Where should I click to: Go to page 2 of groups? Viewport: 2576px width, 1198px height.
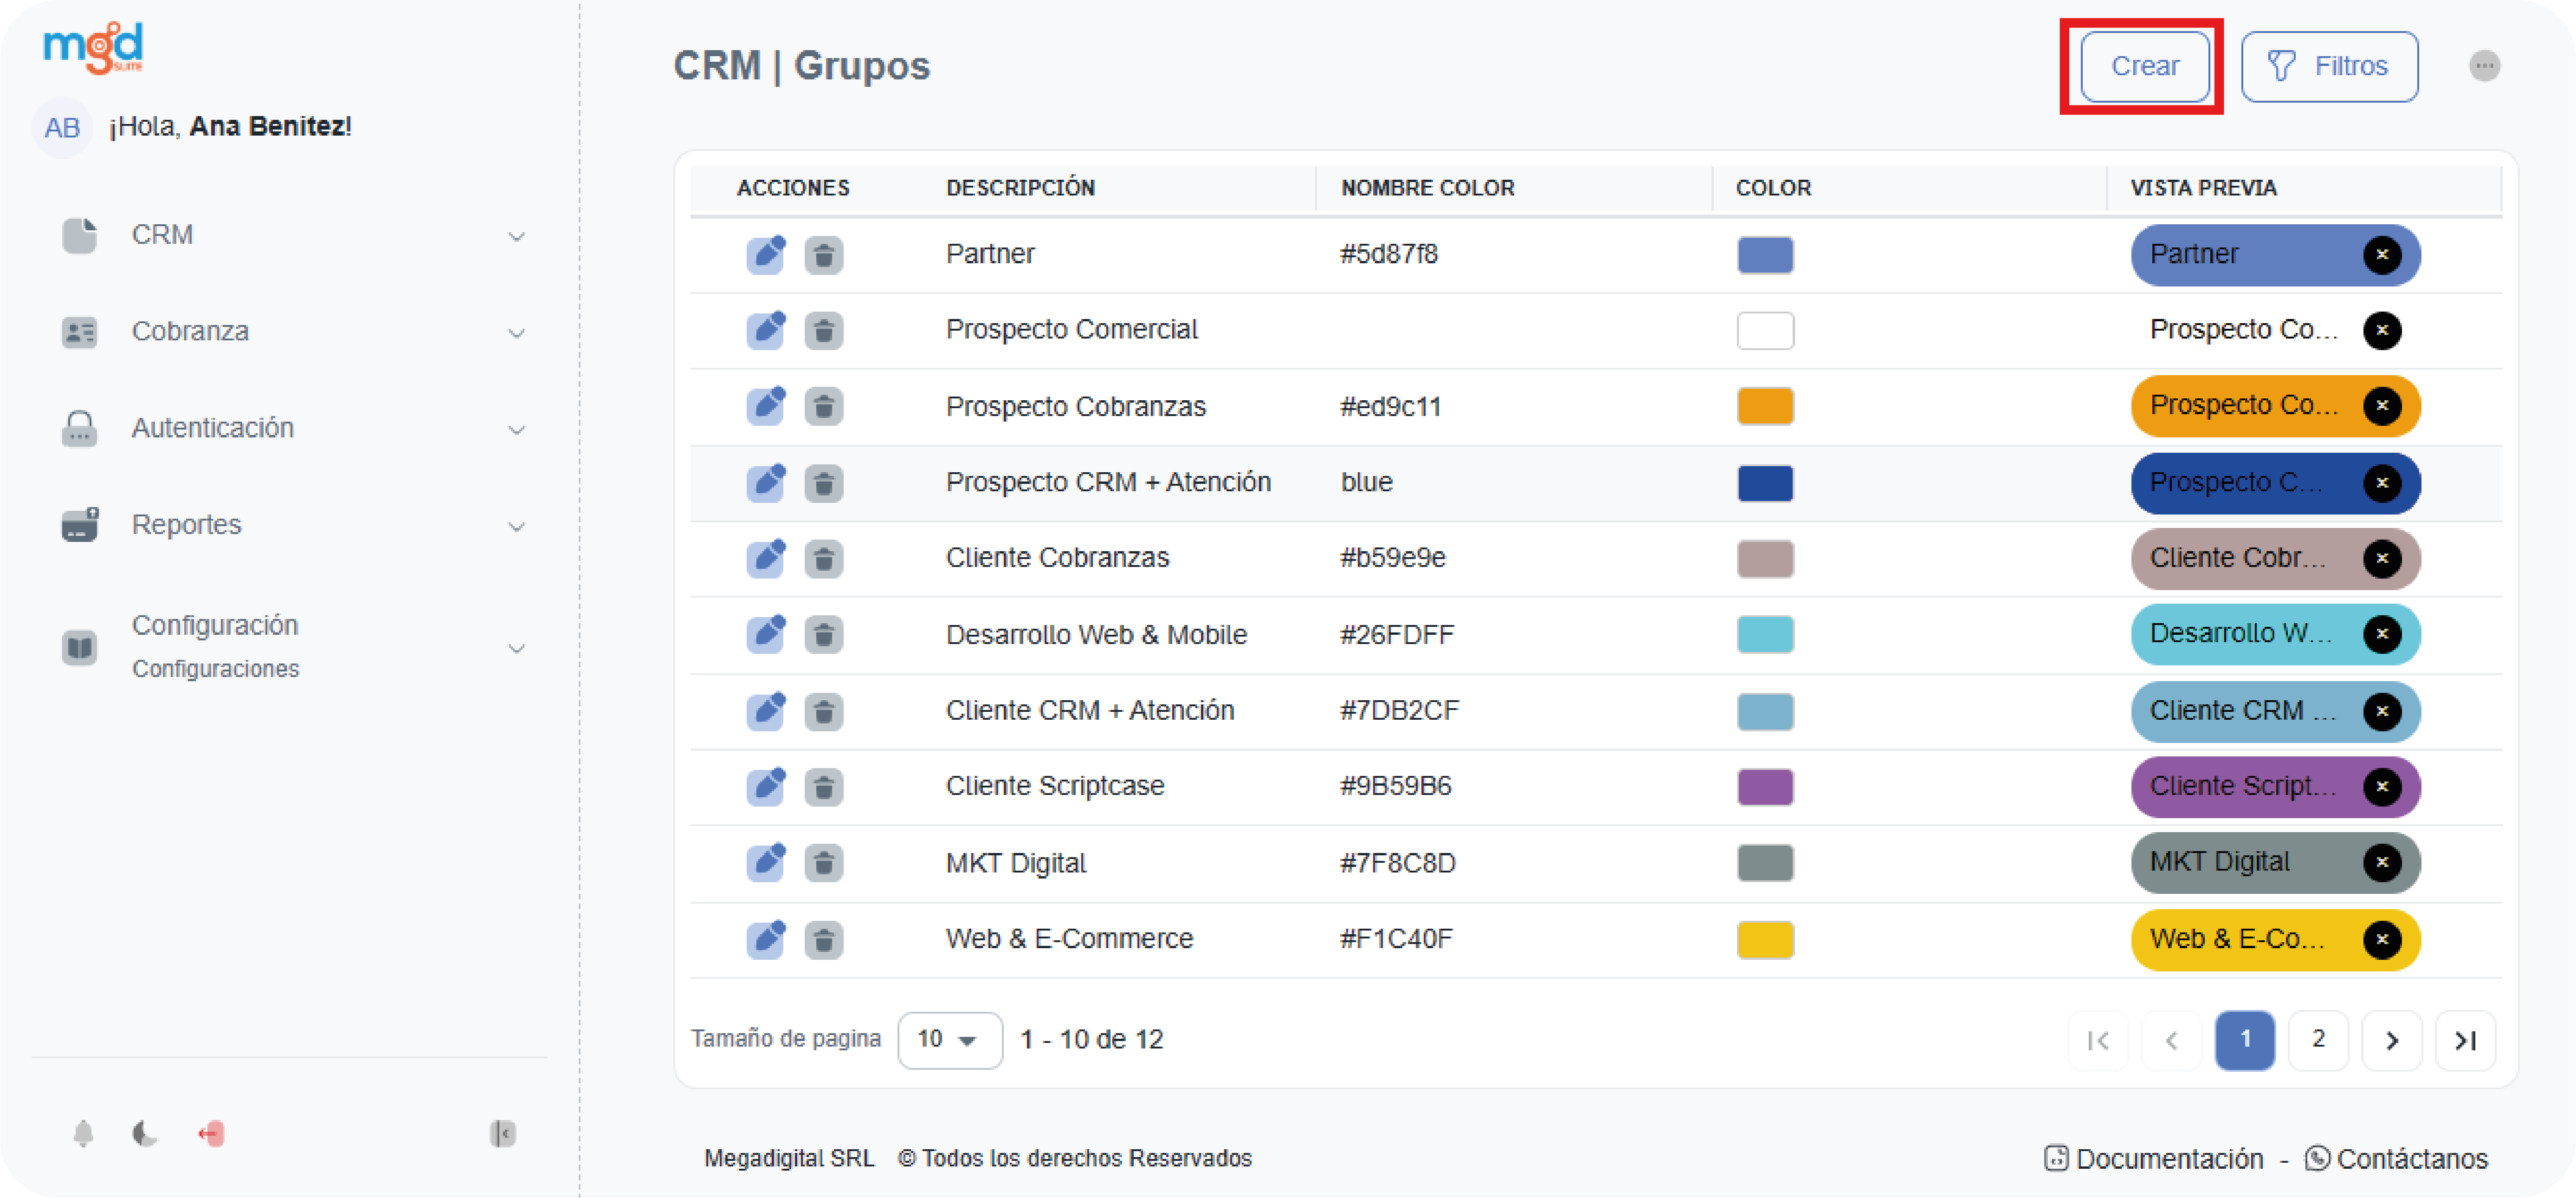click(2317, 1040)
